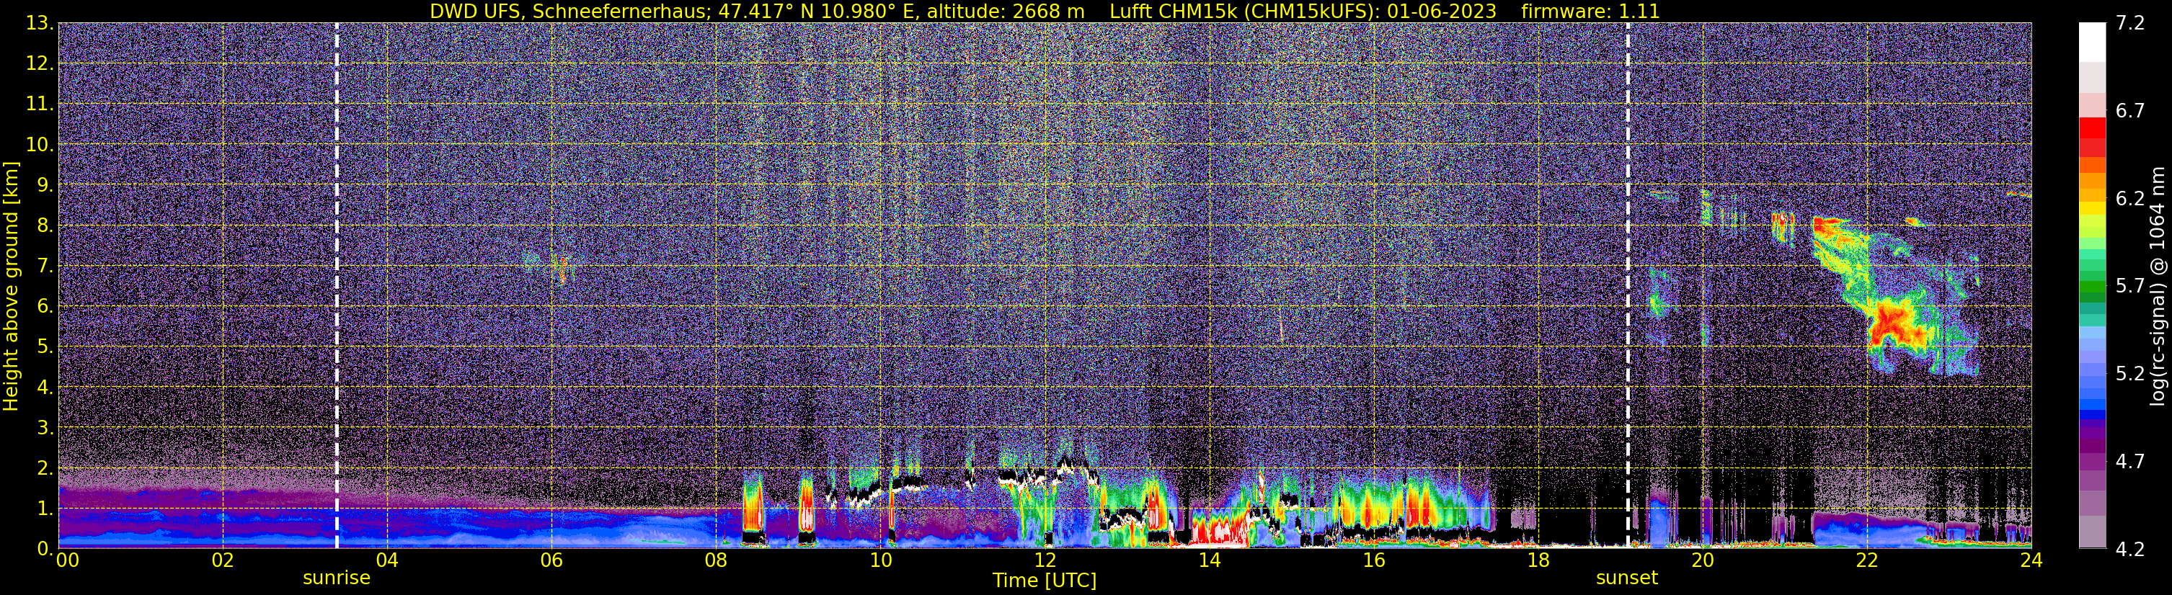Pick the bright red band of the colorbar
The width and height of the screenshot is (2172, 595).
[x=2093, y=127]
